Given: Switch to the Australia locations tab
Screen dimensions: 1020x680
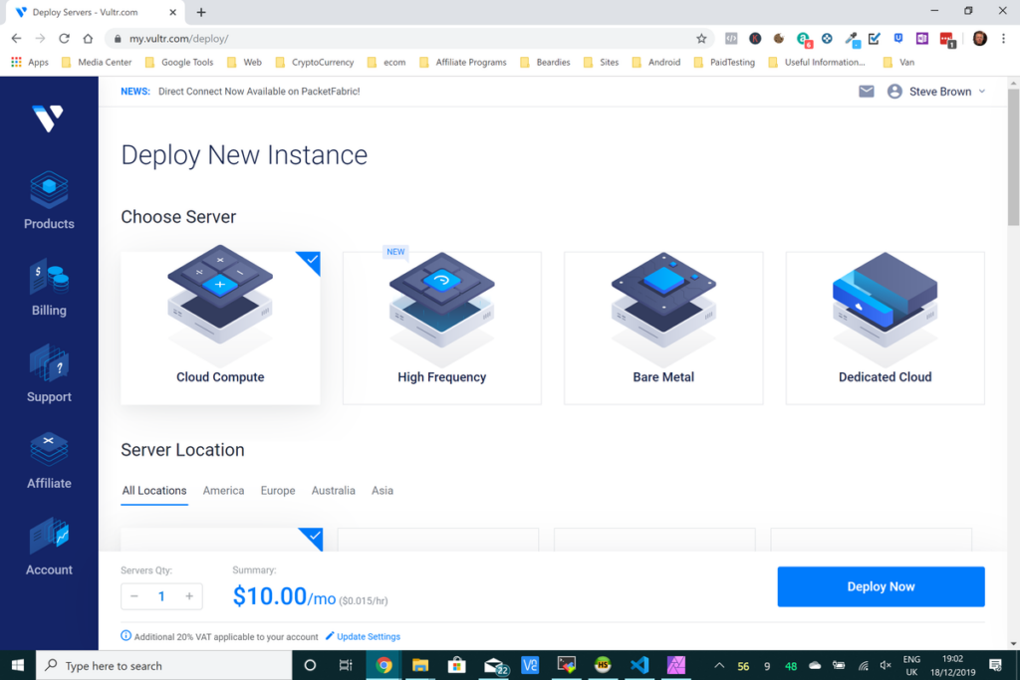Looking at the screenshot, I should pyautogui.click(x=333, y=491).
